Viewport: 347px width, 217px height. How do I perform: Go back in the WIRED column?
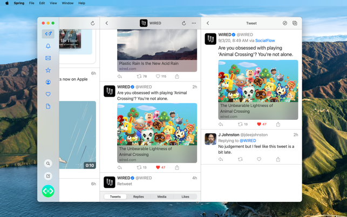[107, 23]
